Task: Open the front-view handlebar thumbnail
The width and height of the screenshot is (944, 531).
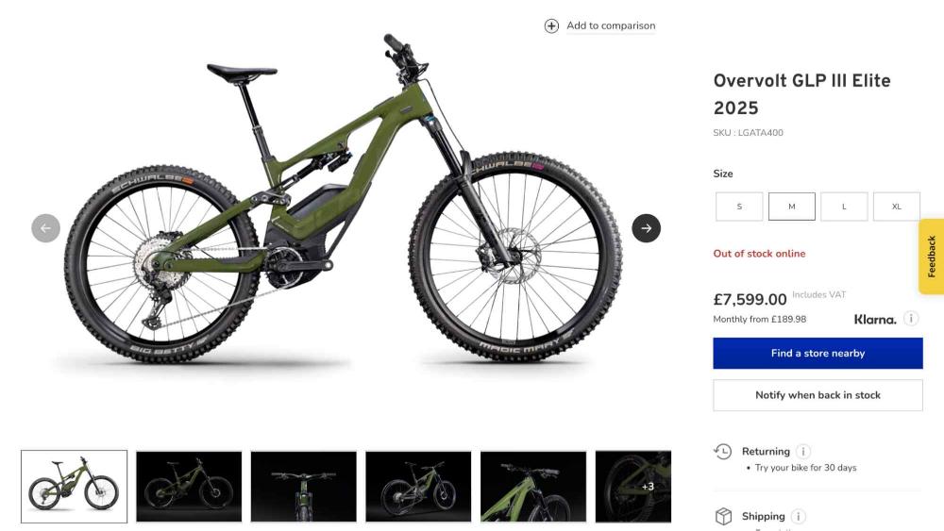Action: coord(303,487)
